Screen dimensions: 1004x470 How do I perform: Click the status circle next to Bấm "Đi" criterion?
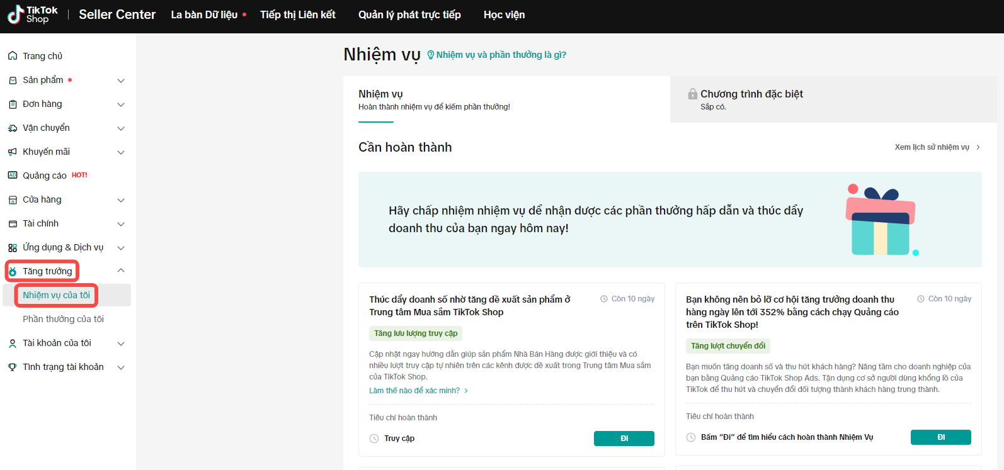point(691,437)
